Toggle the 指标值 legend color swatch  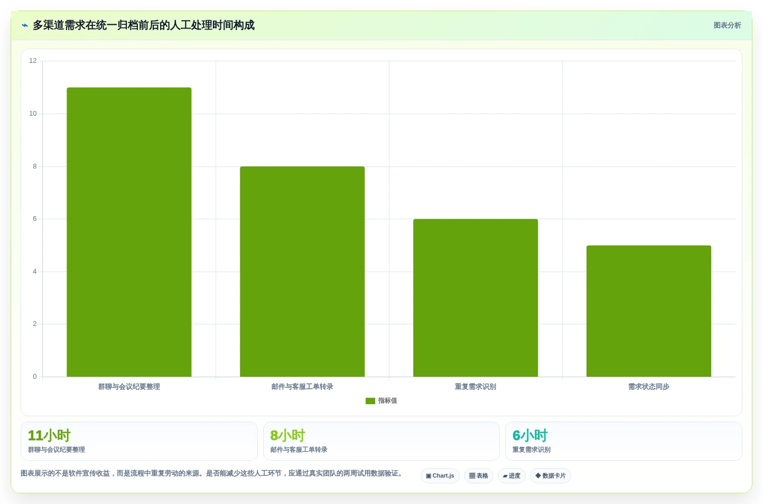370,401
